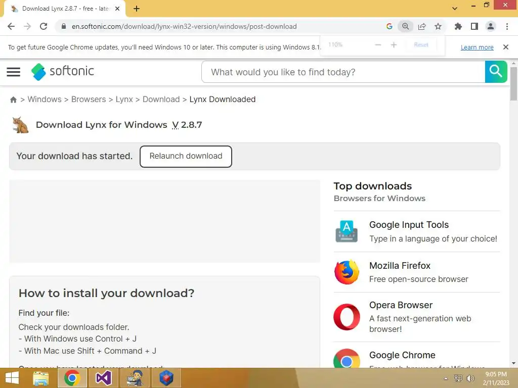
Task: Share this page via share icon
Action: pyautogui.click(x=422, y=26)
